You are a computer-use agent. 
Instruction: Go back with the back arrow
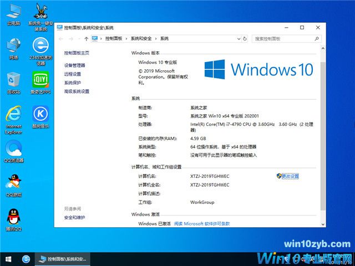click(60, 39)
